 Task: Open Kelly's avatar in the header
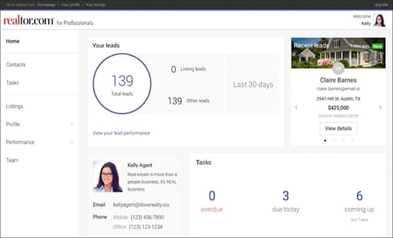click(380, 20)
